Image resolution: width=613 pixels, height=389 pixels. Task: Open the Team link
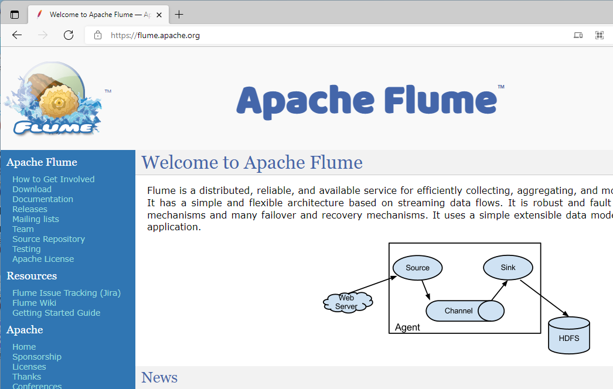click(23, 229)
